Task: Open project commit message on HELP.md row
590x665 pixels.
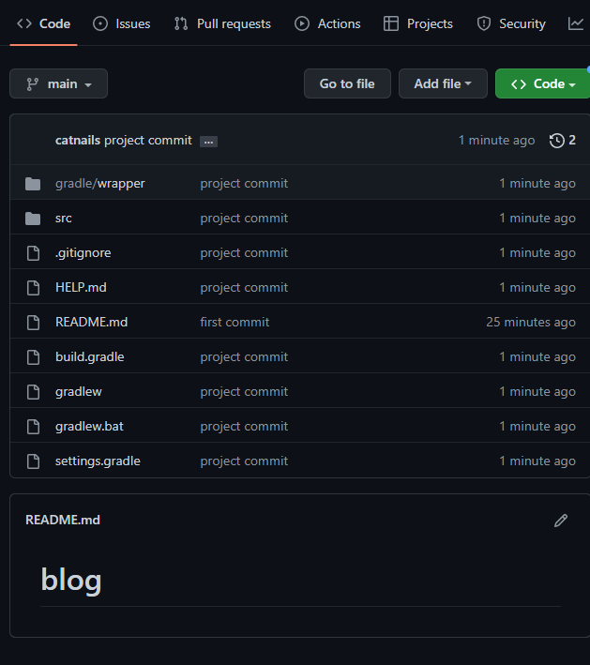Action: point(244,288)
